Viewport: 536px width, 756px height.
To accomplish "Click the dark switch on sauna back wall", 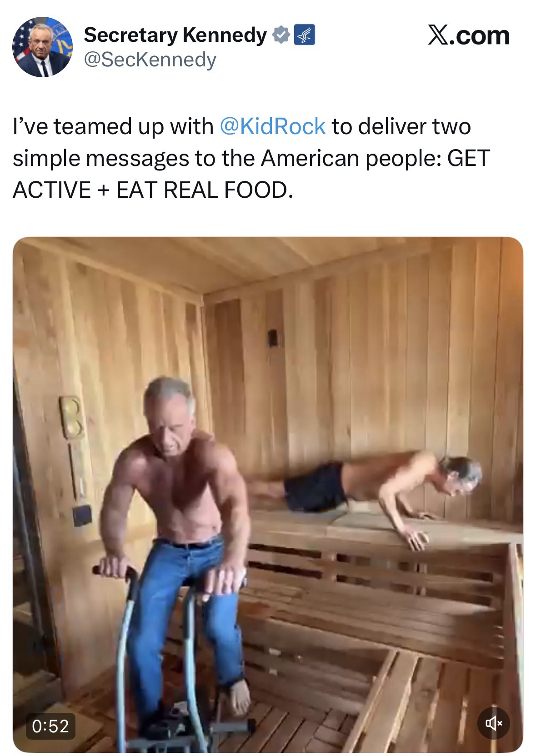I will pos(272,337).
